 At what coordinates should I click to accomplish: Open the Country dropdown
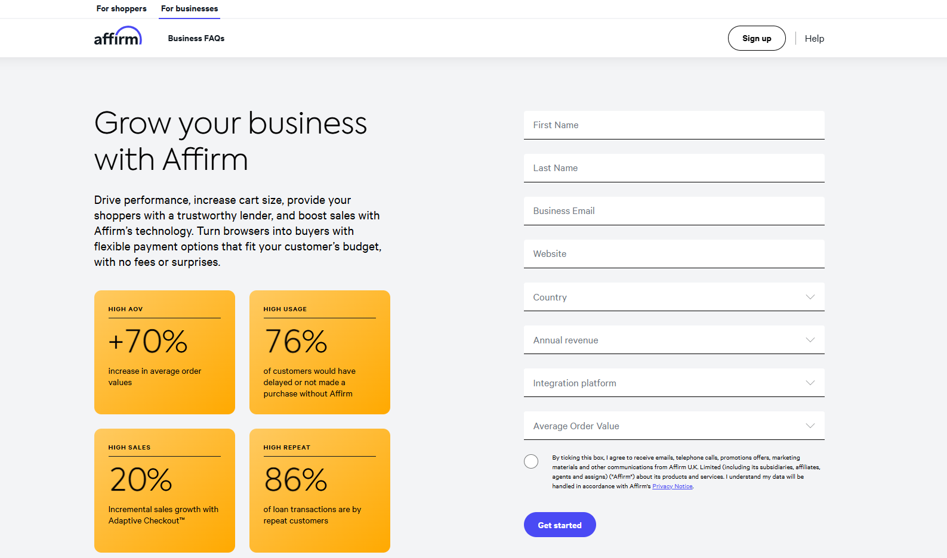point(674,297)
